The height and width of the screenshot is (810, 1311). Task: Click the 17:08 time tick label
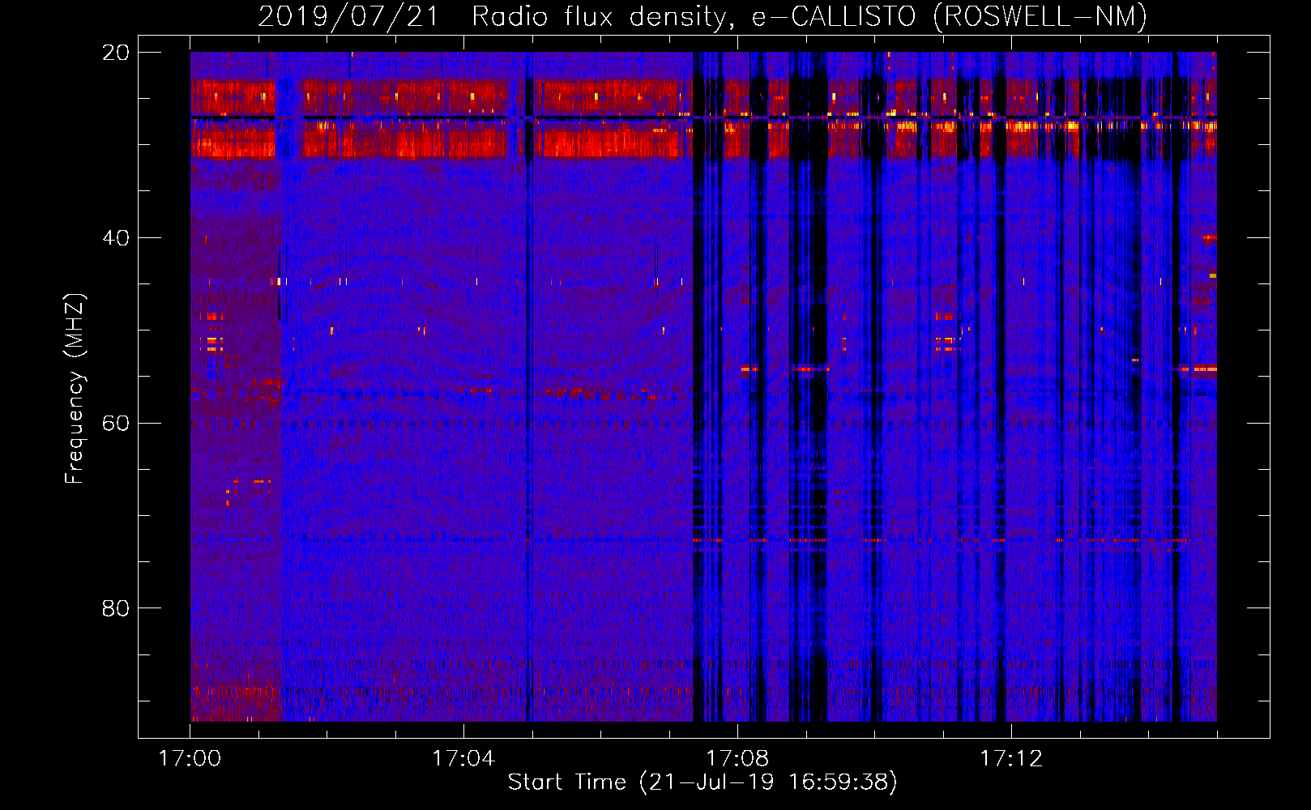(x=737, y=759)
